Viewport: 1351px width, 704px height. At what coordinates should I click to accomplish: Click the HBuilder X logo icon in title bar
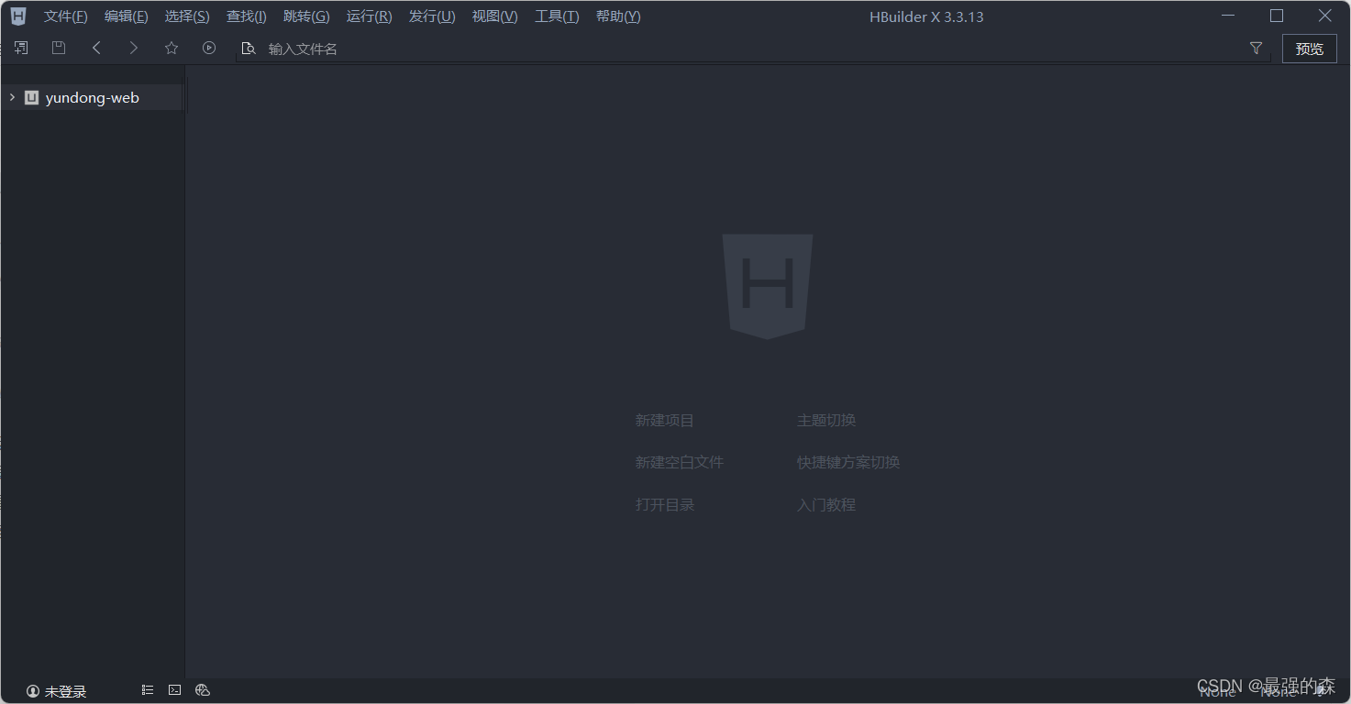(x=18, y=16)
